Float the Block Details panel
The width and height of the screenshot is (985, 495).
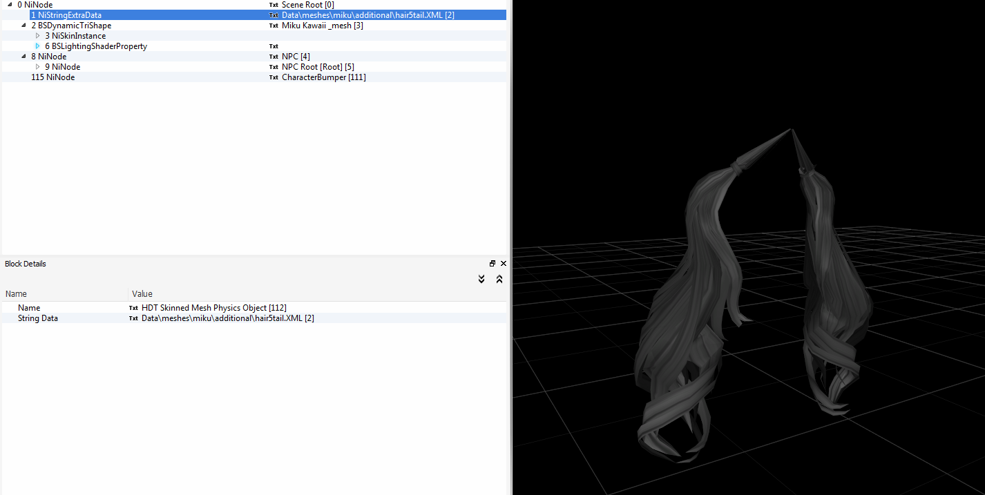point(492,264)
